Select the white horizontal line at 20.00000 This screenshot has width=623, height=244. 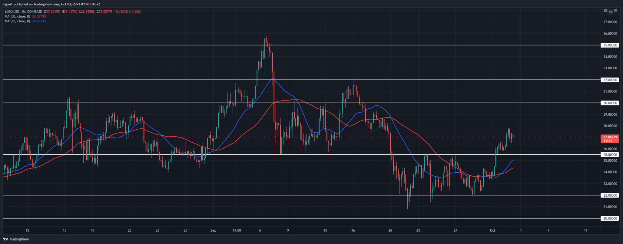point(302,219)
